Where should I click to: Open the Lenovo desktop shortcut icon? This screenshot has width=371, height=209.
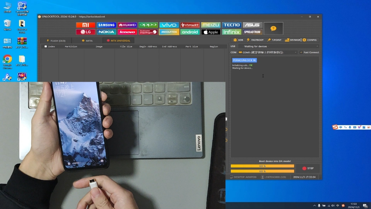[x=22, y=9]
